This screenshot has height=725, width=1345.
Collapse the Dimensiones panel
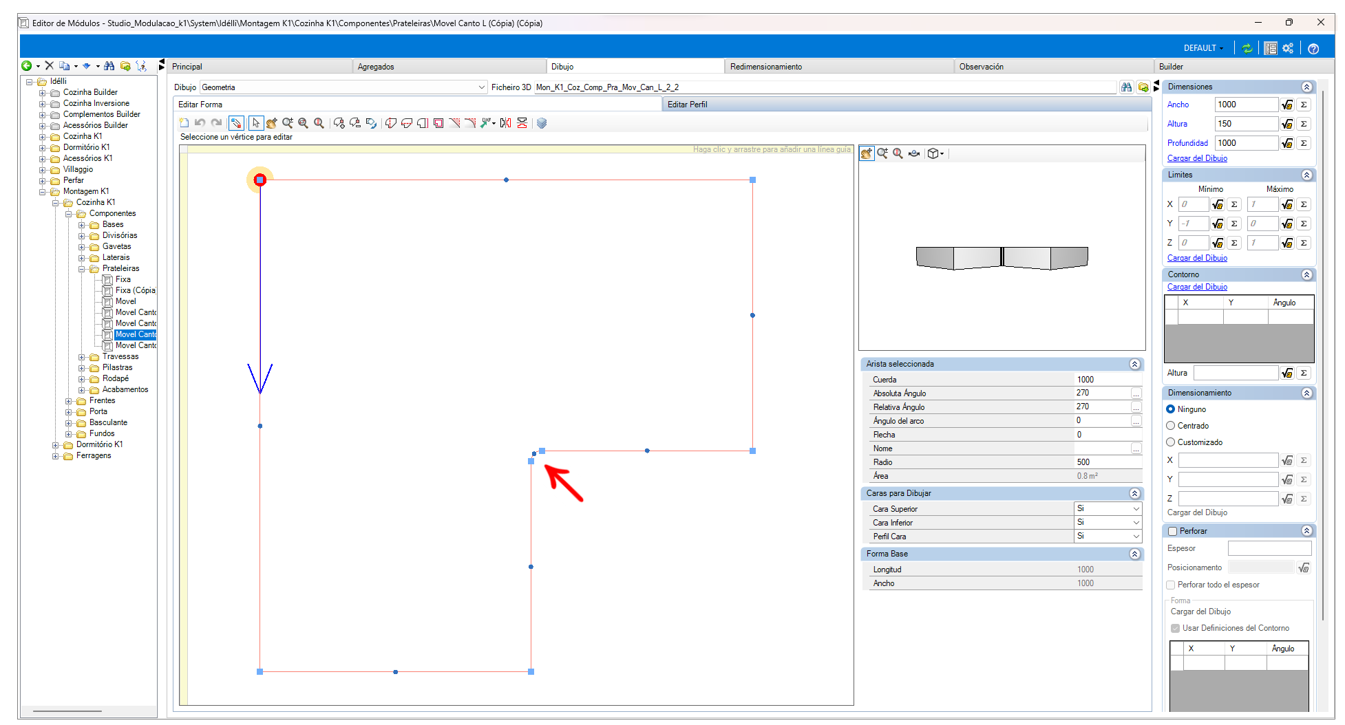[1306, 87]
